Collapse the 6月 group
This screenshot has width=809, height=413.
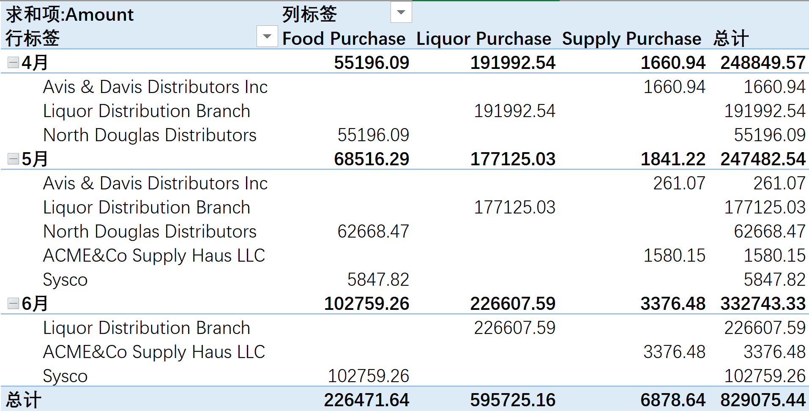click(13, 304)
